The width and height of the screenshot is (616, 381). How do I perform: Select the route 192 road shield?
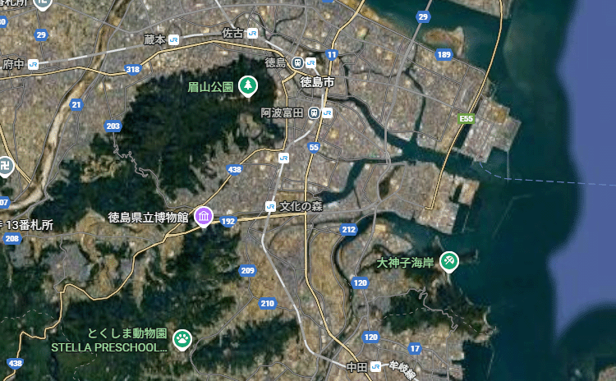228,221
